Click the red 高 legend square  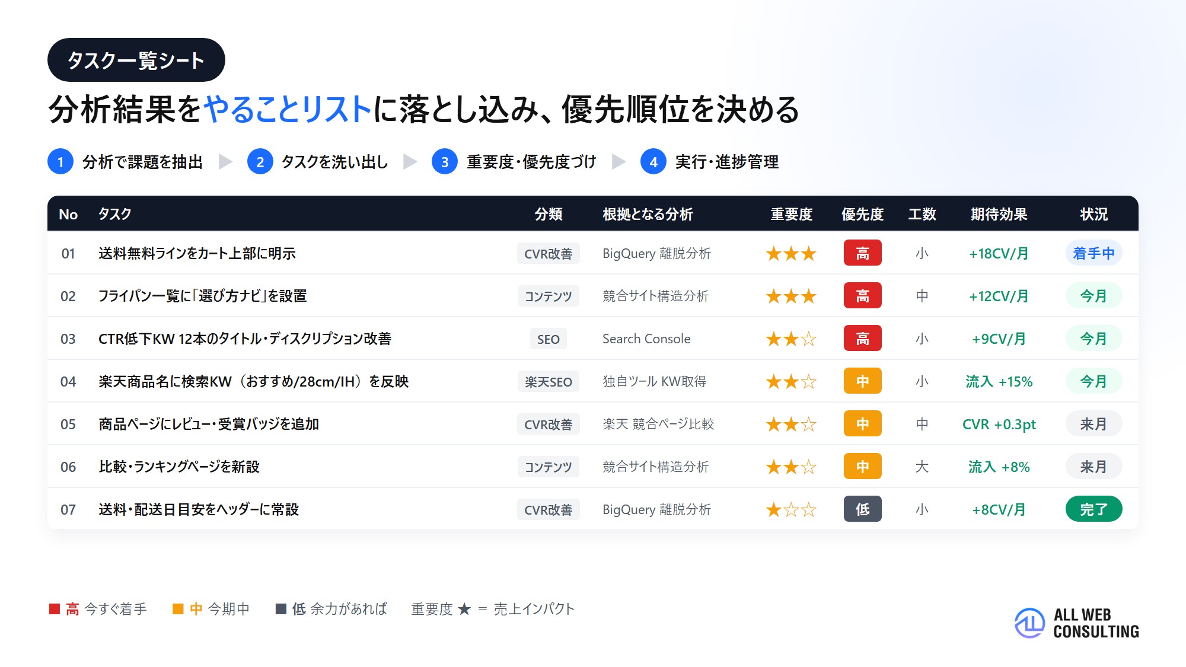point(55,609)
